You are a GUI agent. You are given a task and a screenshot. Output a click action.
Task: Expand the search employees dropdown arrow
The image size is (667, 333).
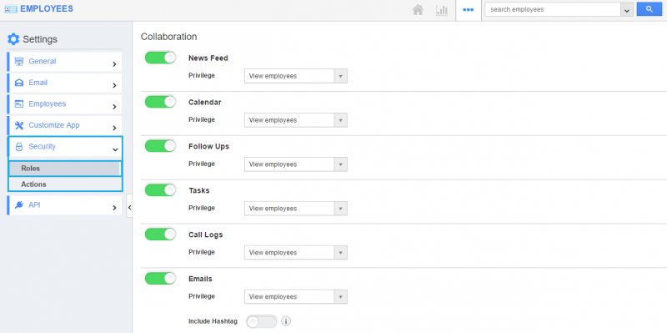point(627,10)
